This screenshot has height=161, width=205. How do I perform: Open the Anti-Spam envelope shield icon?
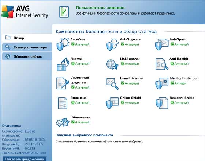click(162, 44)
